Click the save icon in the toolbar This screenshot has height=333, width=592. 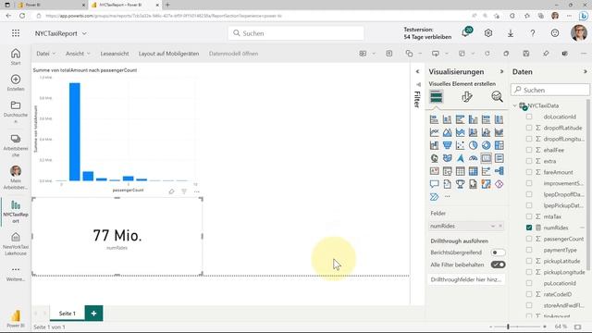(526, 54)
